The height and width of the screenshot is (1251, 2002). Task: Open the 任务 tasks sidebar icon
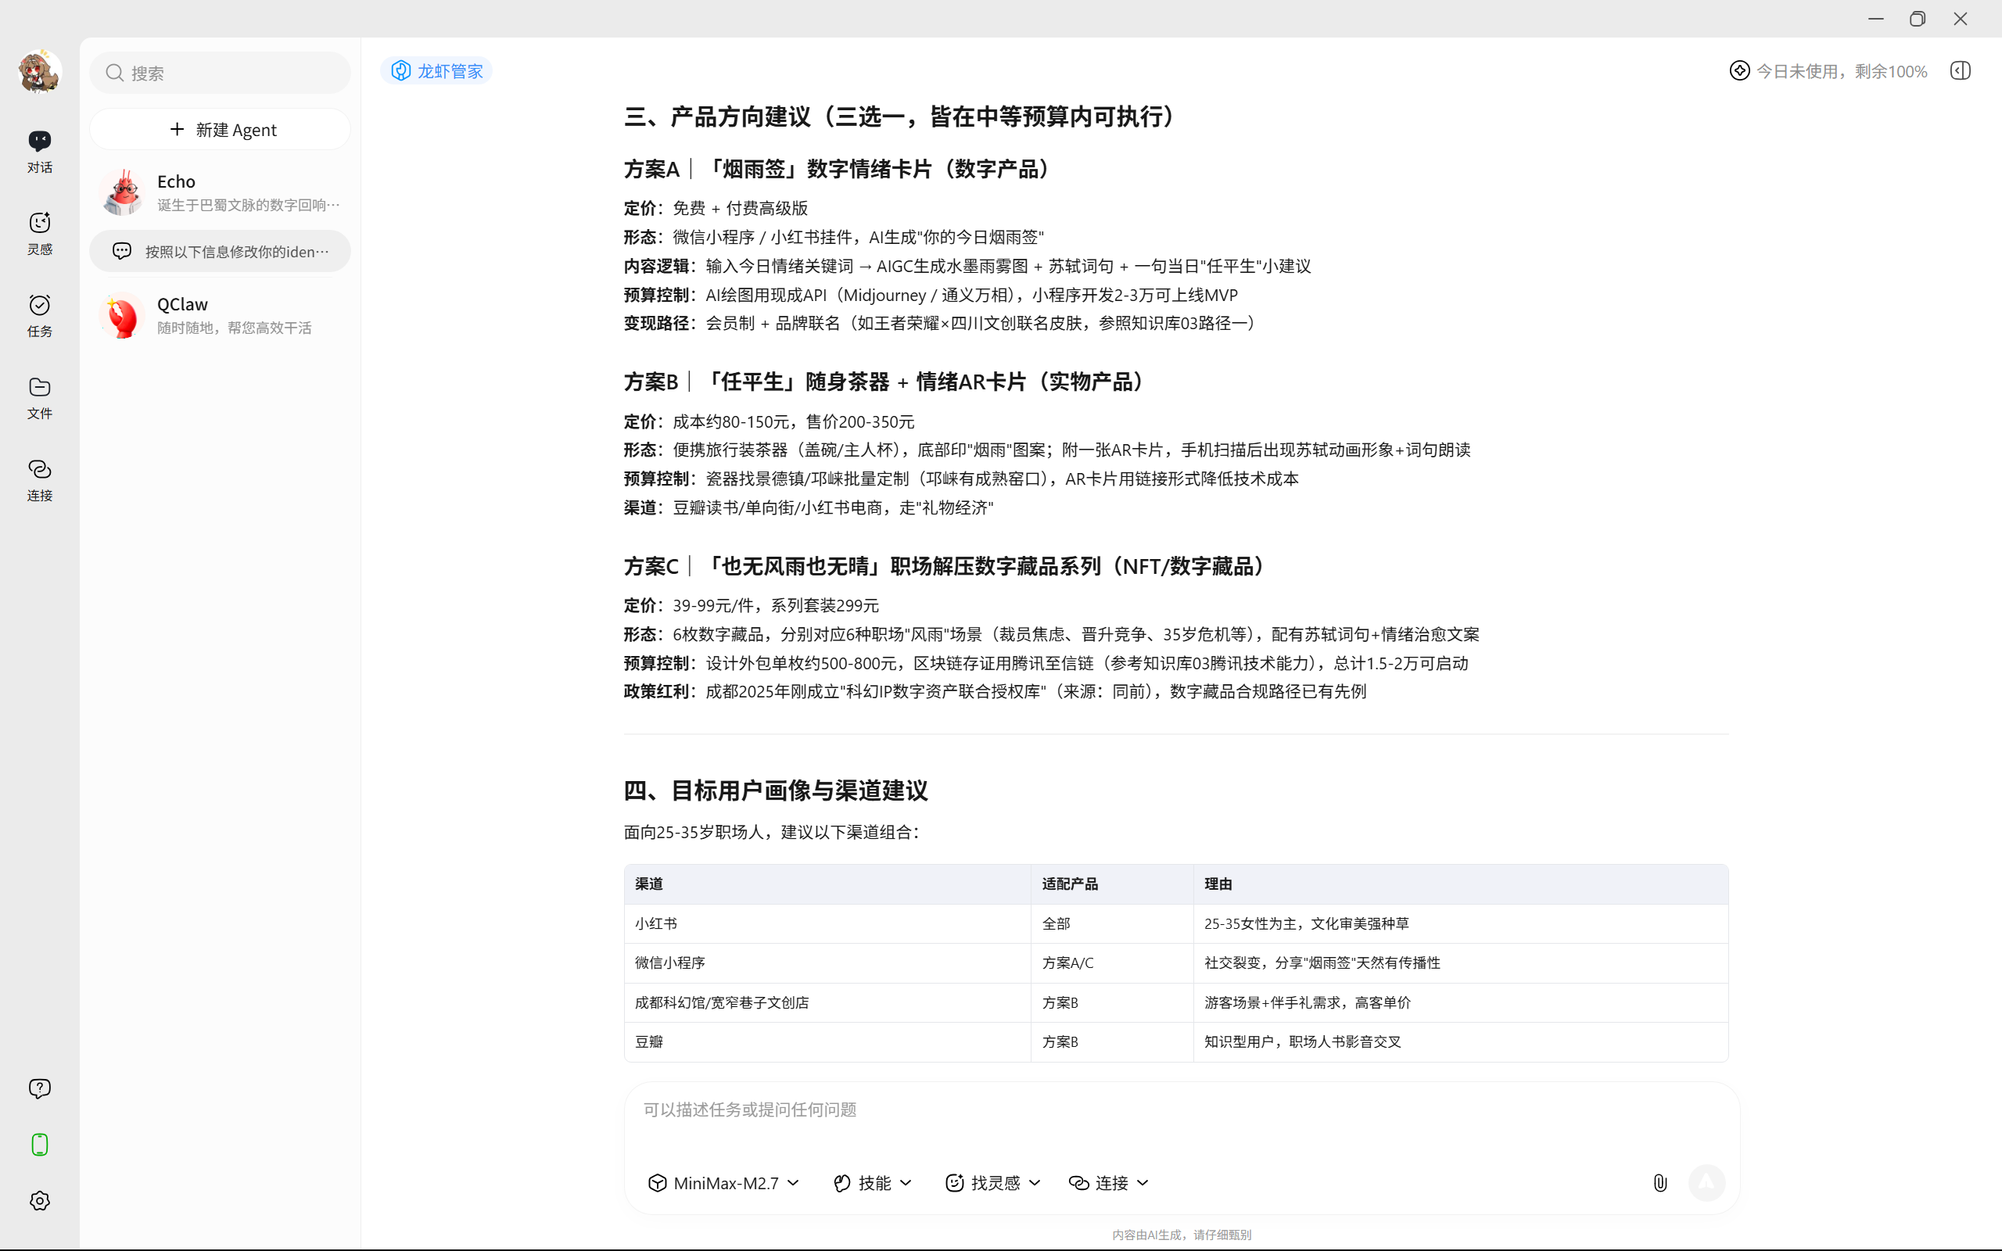39,315
